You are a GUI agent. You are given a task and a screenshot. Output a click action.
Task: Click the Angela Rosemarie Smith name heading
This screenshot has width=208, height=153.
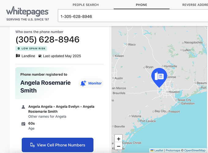click(x=45, y=87)
